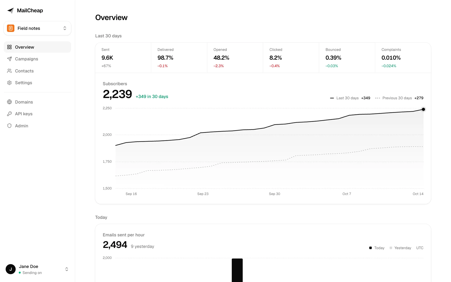Click the MailCheap paper plane logo
This screenshot has height=282, width=451.
coord(11,11)
